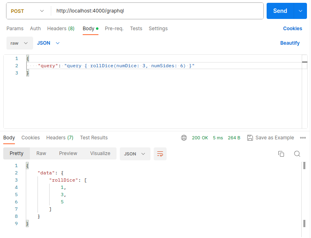The width and height of the screenshot is (311, 238).
Task: Search within the response body
Action: coord(297,154)
